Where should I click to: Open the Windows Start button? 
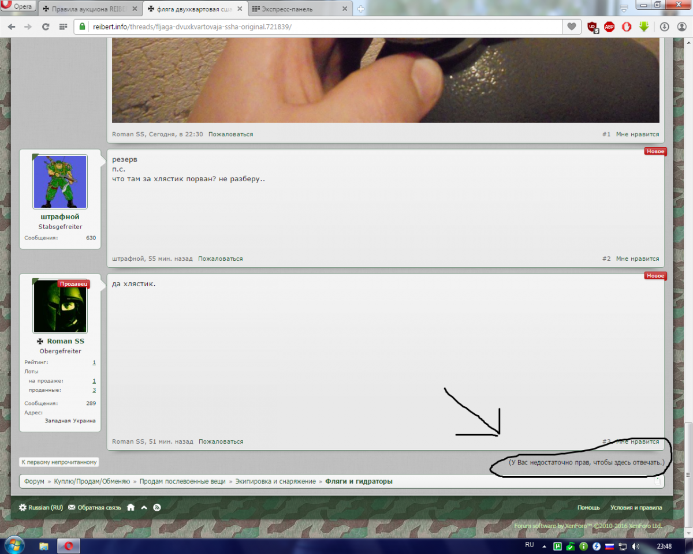point(14,545)
